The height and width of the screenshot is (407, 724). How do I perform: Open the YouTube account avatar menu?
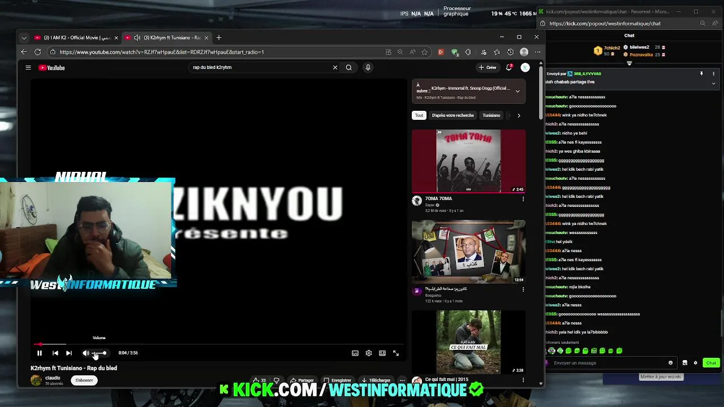click(x=525, y=67)
